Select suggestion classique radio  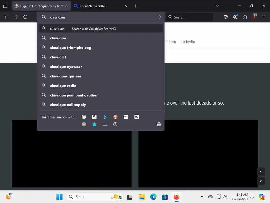(100, 86)
